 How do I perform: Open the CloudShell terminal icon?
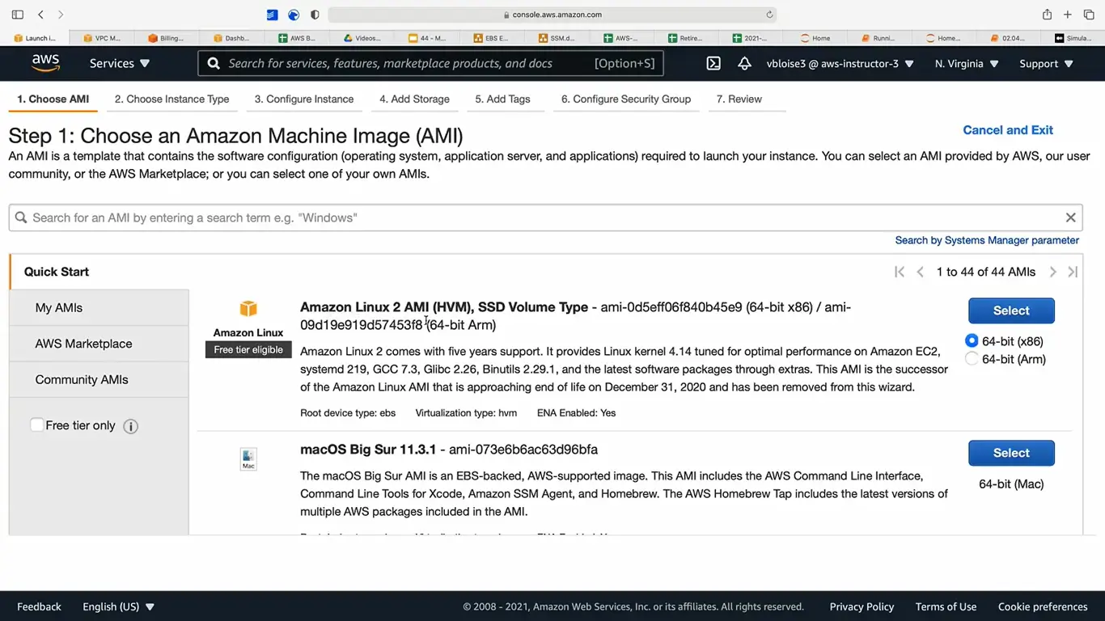click(713, 63)
